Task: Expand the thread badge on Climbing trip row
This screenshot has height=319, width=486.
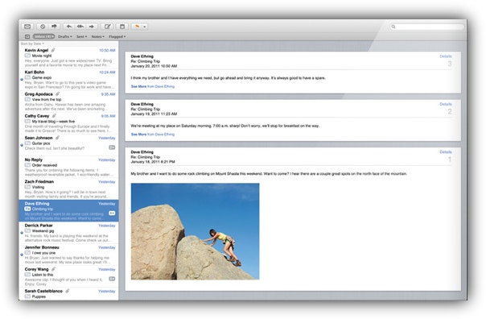Action: click(x=112, y=213)
